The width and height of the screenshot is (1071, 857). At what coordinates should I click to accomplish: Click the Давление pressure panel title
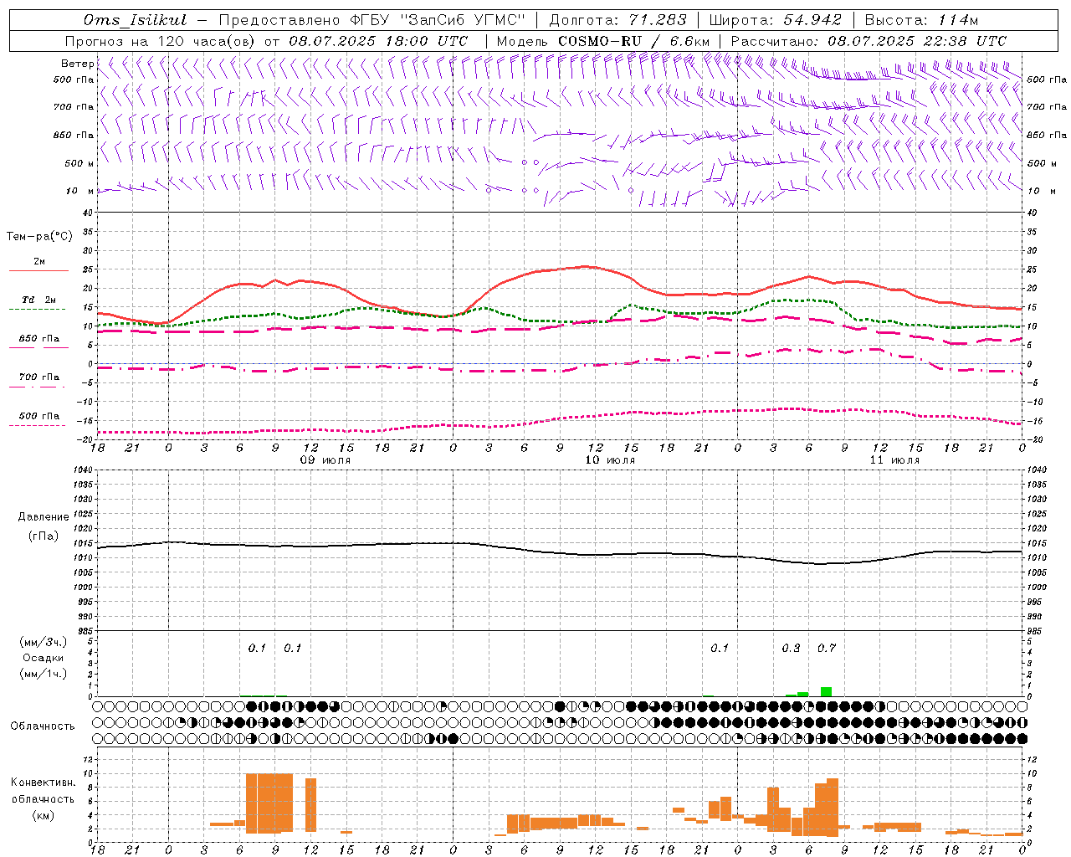(44, 517)
